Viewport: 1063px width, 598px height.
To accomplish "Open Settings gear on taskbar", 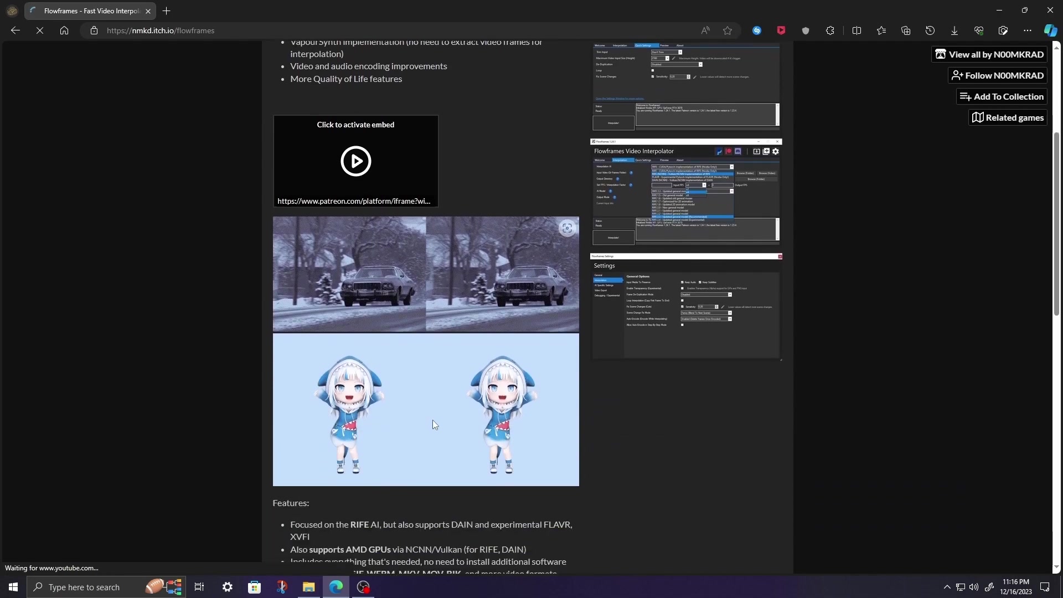I will point(228,587).
